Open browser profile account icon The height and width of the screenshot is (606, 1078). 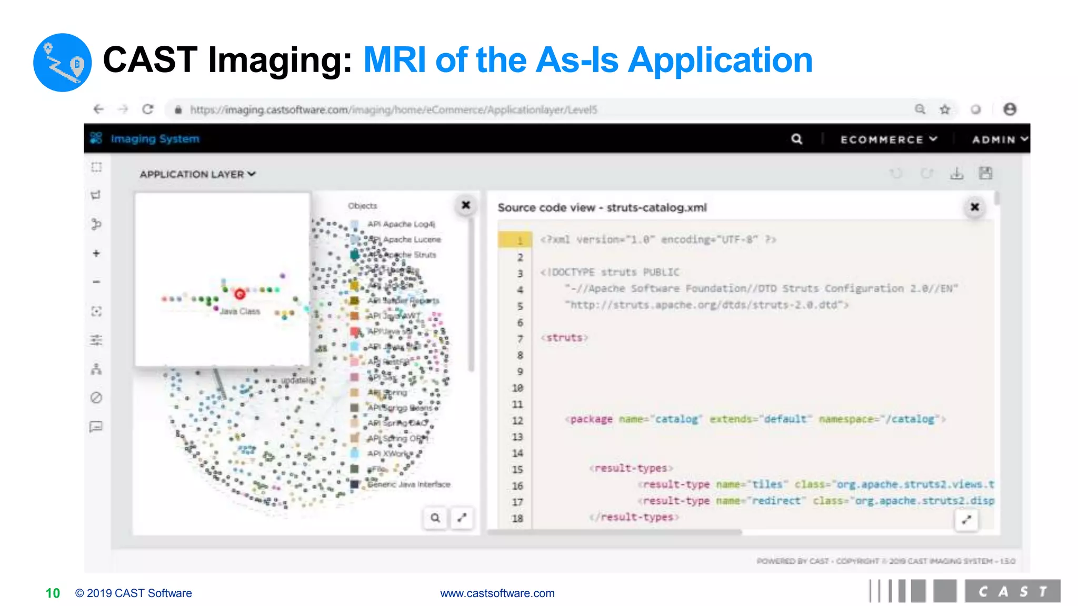tap(1010, 109)
